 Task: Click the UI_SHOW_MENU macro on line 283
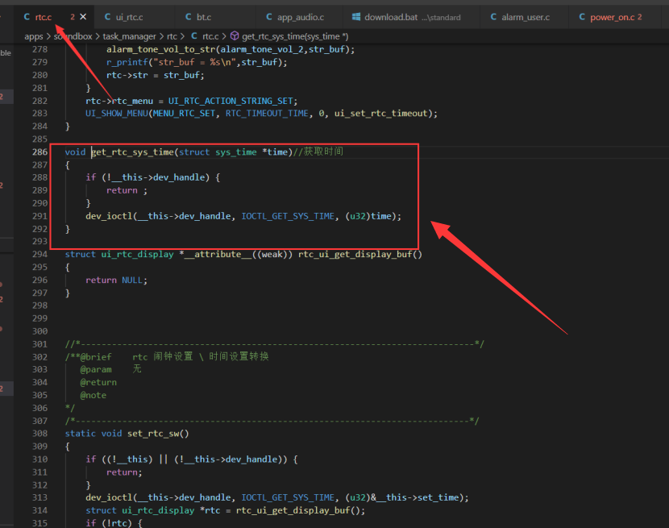(x=117, y=114)
